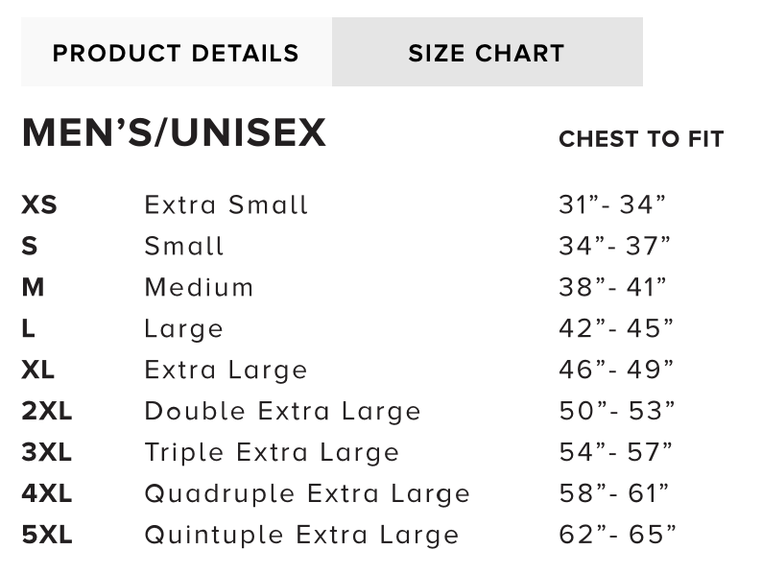Click the Chest To Fit column header
762x574 pixels.
click(x=641, y=139)
